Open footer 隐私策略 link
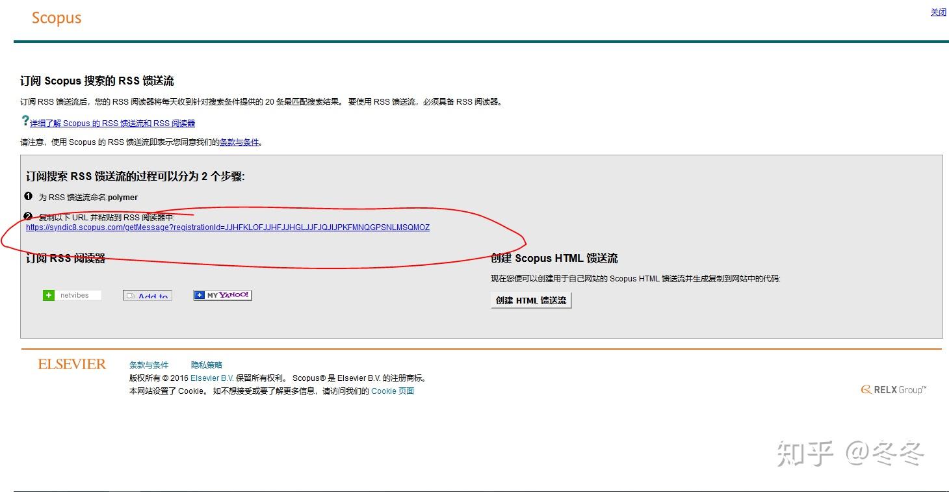Screen dimensions: 949x492 click(x=207, y=365)
